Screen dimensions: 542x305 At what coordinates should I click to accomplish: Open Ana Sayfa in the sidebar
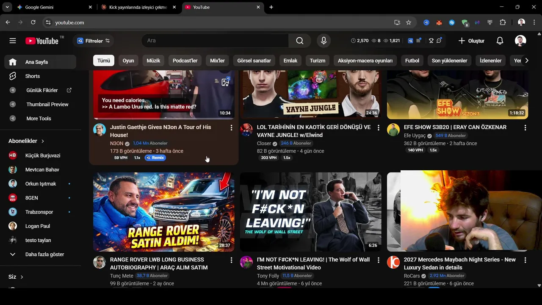click(40, 62)
